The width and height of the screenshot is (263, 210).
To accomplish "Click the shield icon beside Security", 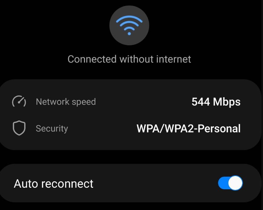I will pos(19,128).
